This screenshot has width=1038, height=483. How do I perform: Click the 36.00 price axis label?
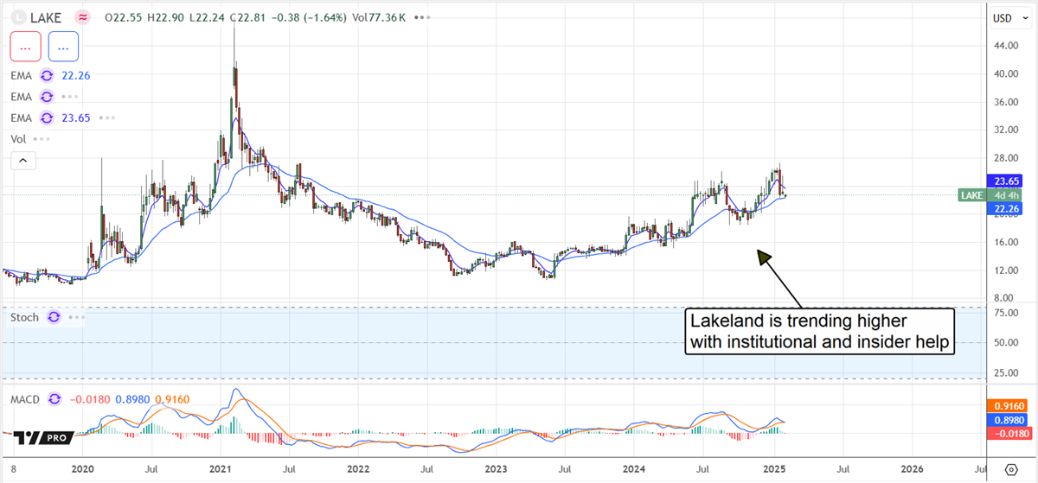[1004, 101]
